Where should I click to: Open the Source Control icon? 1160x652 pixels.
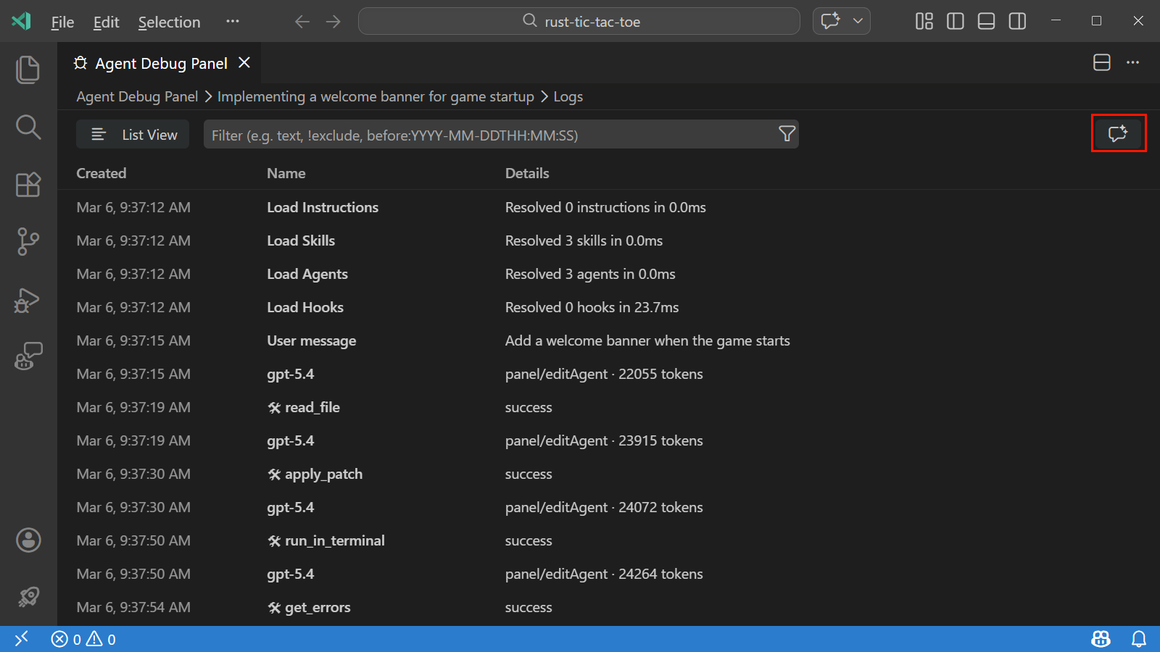(x=28, y=241)
